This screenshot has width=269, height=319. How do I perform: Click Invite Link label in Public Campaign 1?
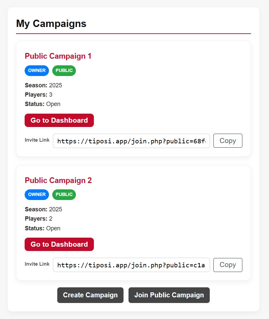coord(37,140)
